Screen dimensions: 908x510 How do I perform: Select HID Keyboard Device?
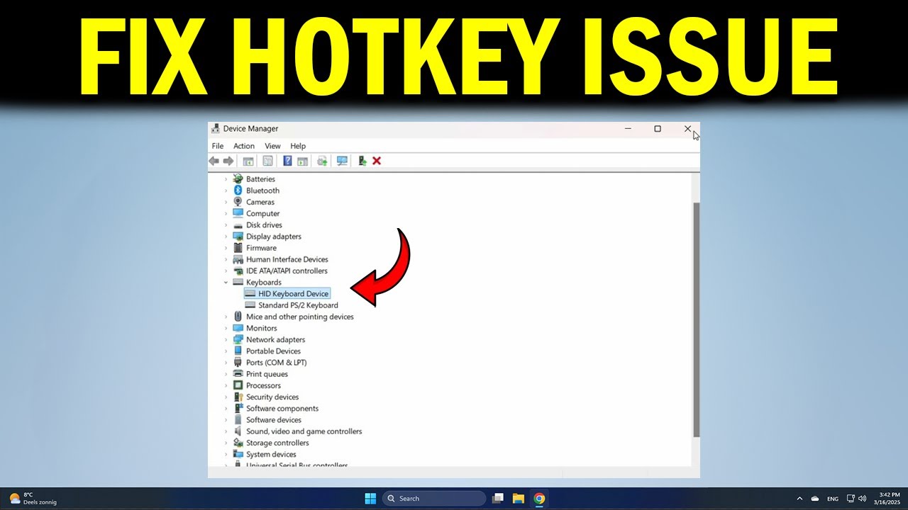pyautogui.click(x=287, y=294)
